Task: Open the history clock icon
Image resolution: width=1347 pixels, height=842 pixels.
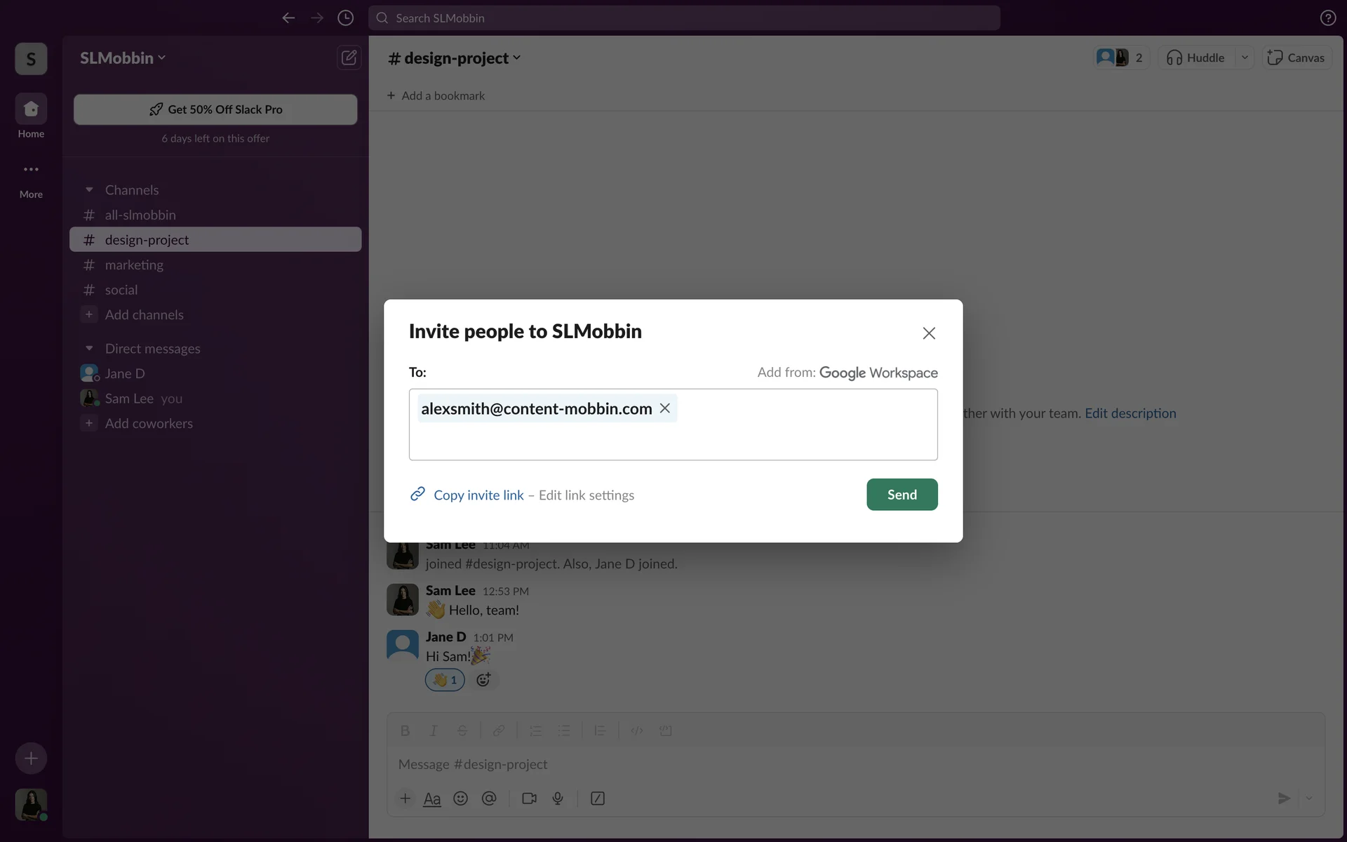Action: coord(345,18)
